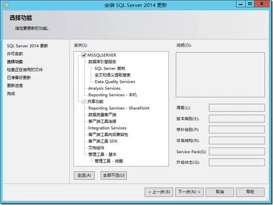
Task: Select 全文和语义提取搜索 feature row
Action: coord(112,75)
